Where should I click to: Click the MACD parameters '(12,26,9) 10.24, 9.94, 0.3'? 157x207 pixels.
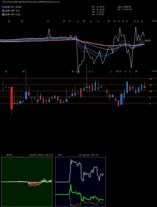coord(41,155)
